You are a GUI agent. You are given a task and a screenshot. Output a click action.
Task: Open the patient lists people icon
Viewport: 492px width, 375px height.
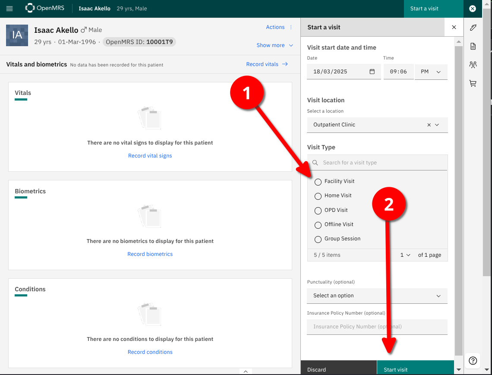click(x=473, y=65)
